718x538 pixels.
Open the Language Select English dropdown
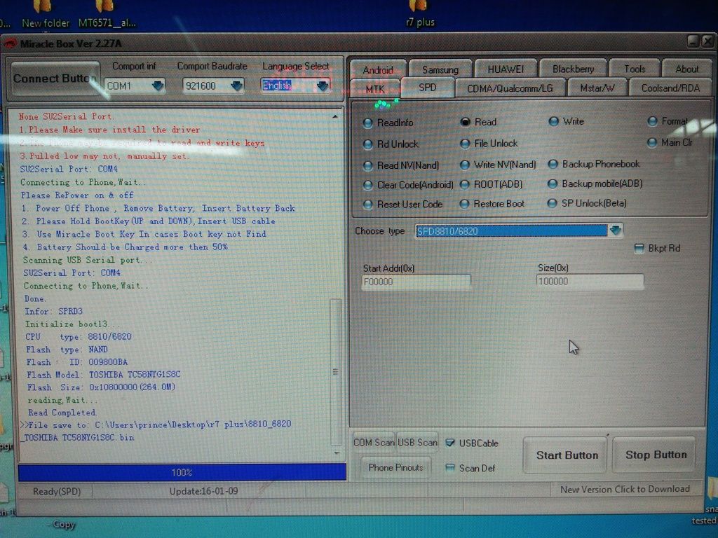323,85
